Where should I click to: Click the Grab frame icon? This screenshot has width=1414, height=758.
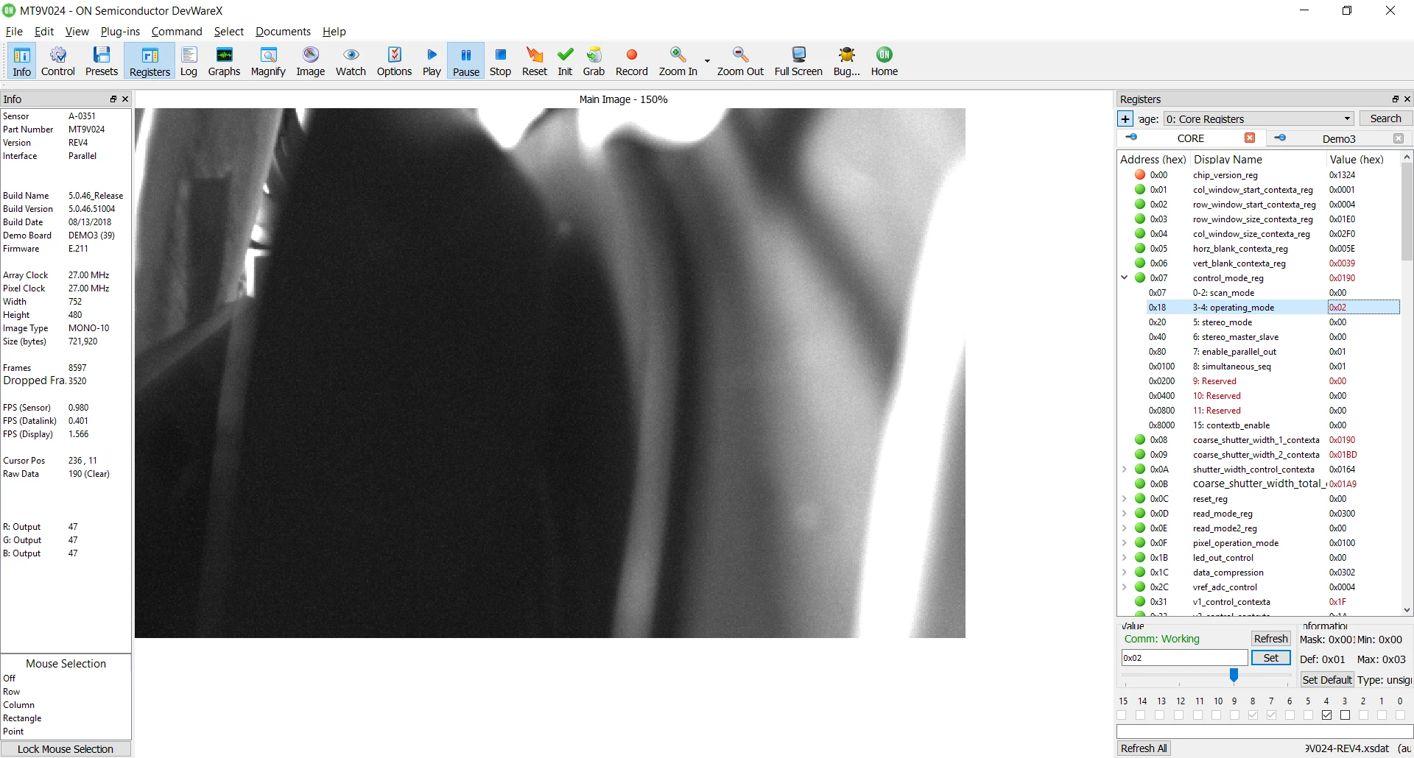point(594,61)
